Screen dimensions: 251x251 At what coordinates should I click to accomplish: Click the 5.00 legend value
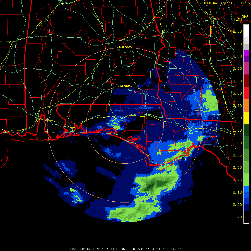[x=237, y=69]
